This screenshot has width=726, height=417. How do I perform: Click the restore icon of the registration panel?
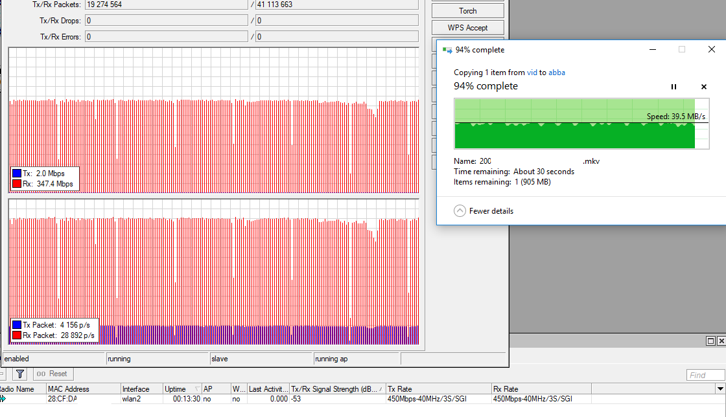coord(710,341)
